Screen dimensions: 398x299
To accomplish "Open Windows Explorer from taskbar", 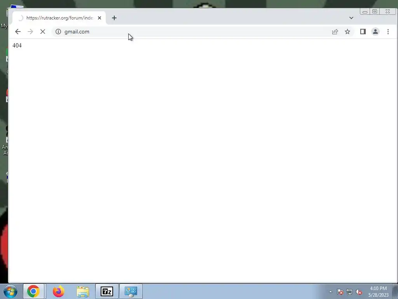I will click(x=83, y=291).
